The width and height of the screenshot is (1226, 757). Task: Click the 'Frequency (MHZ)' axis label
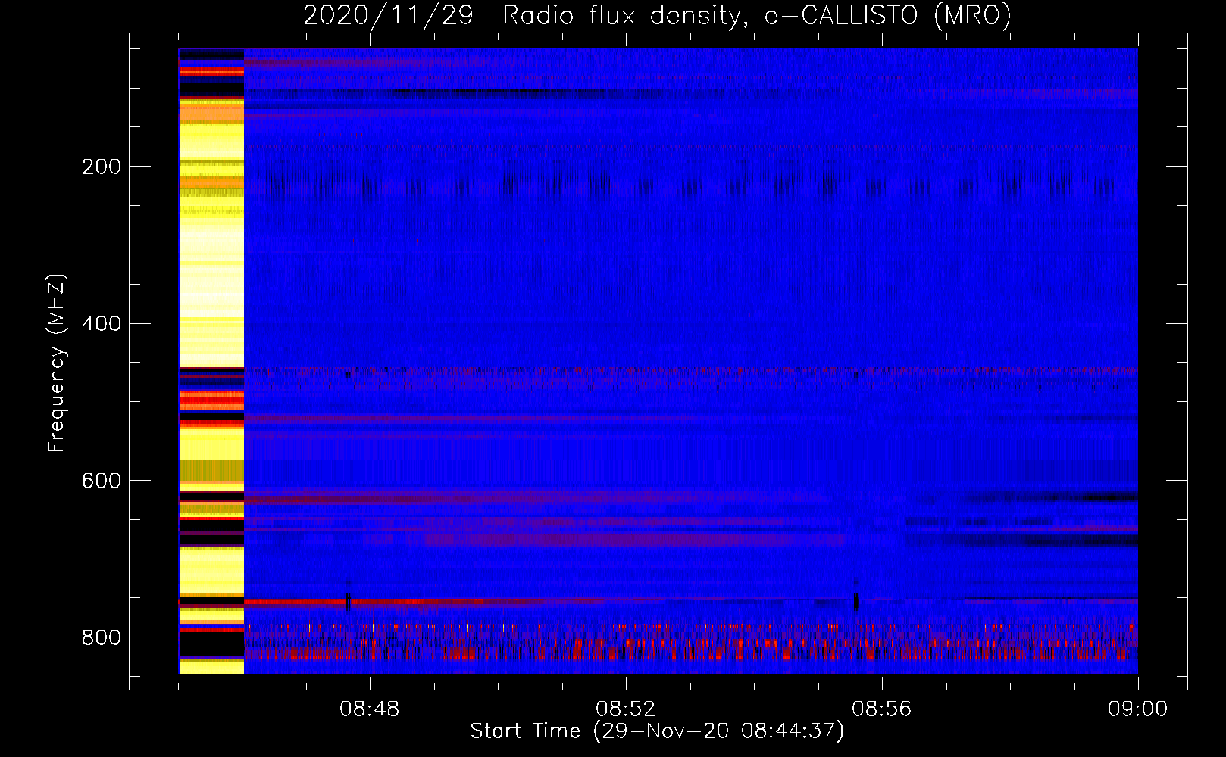tap(57, 363)
